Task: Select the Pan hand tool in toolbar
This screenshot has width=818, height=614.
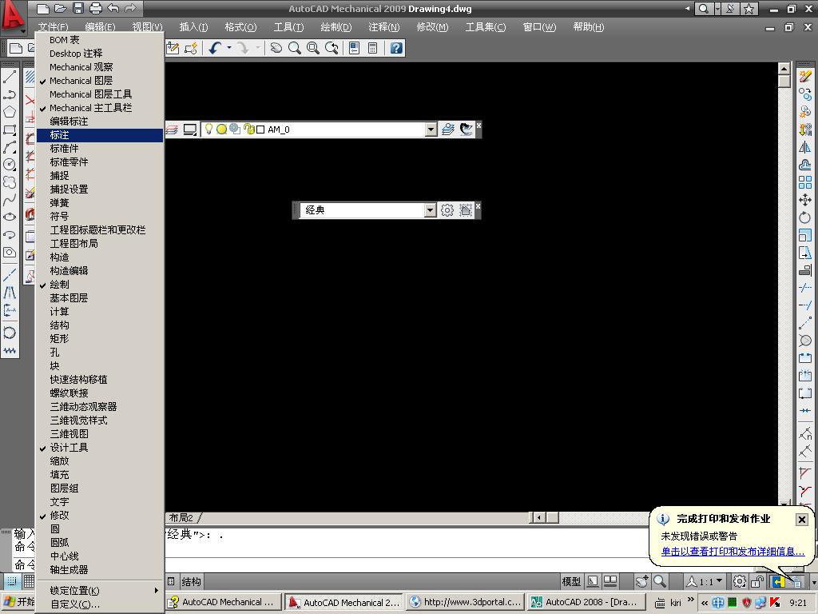Action: coord(276,48)
